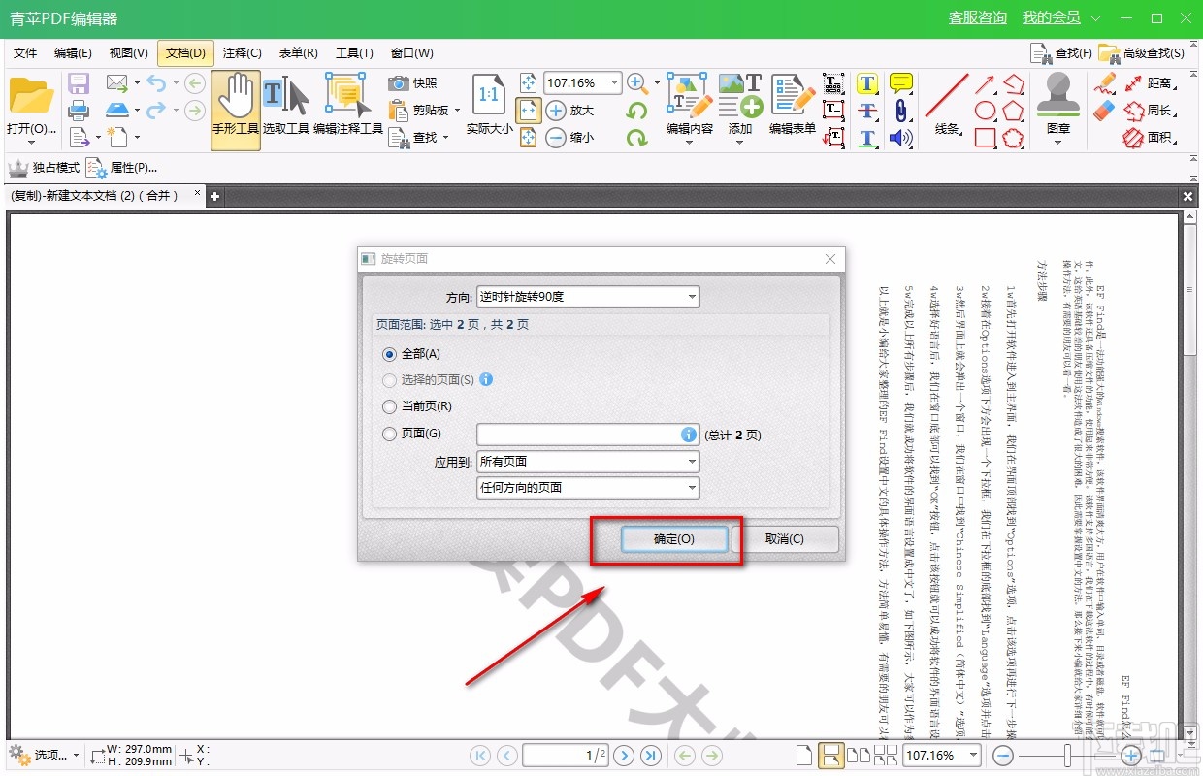Viewport: 1203px width, 776px height.
Task: Select the strikethrough text tool
Action: (867, 111)
